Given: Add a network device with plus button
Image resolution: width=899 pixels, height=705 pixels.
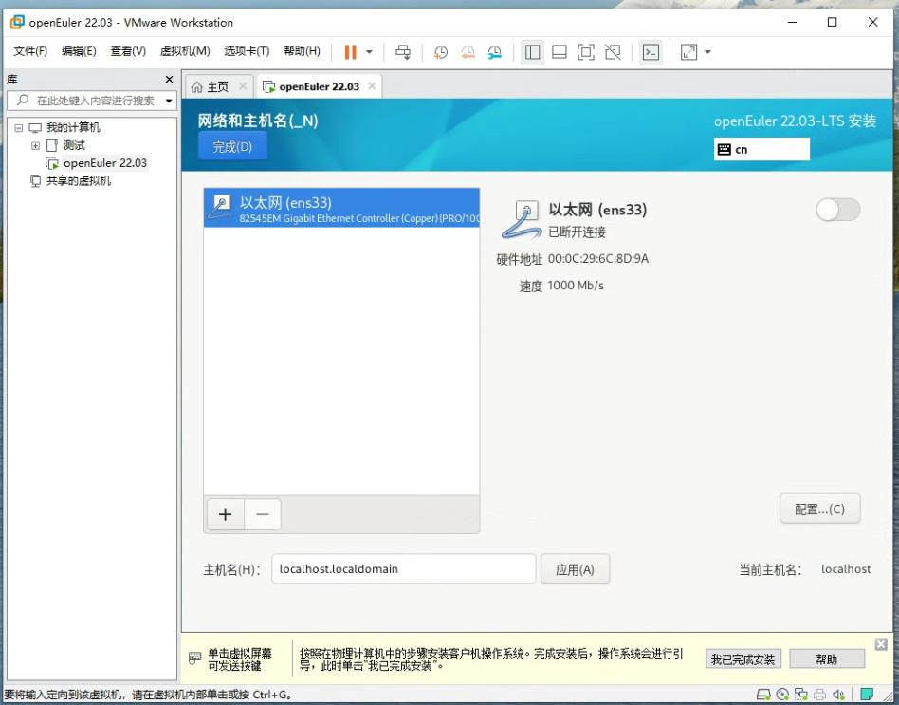Looking at the screenshot, I should [x=226, y=514].
